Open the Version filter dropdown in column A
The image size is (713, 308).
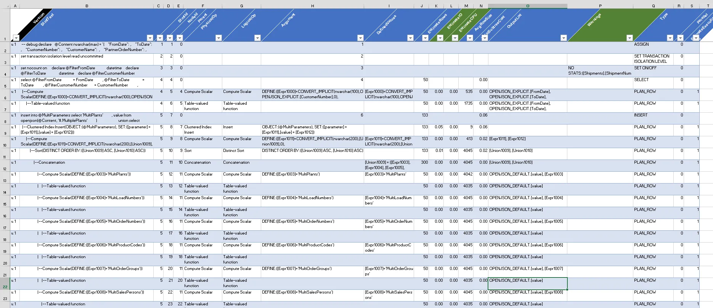(x=16, y=38)
